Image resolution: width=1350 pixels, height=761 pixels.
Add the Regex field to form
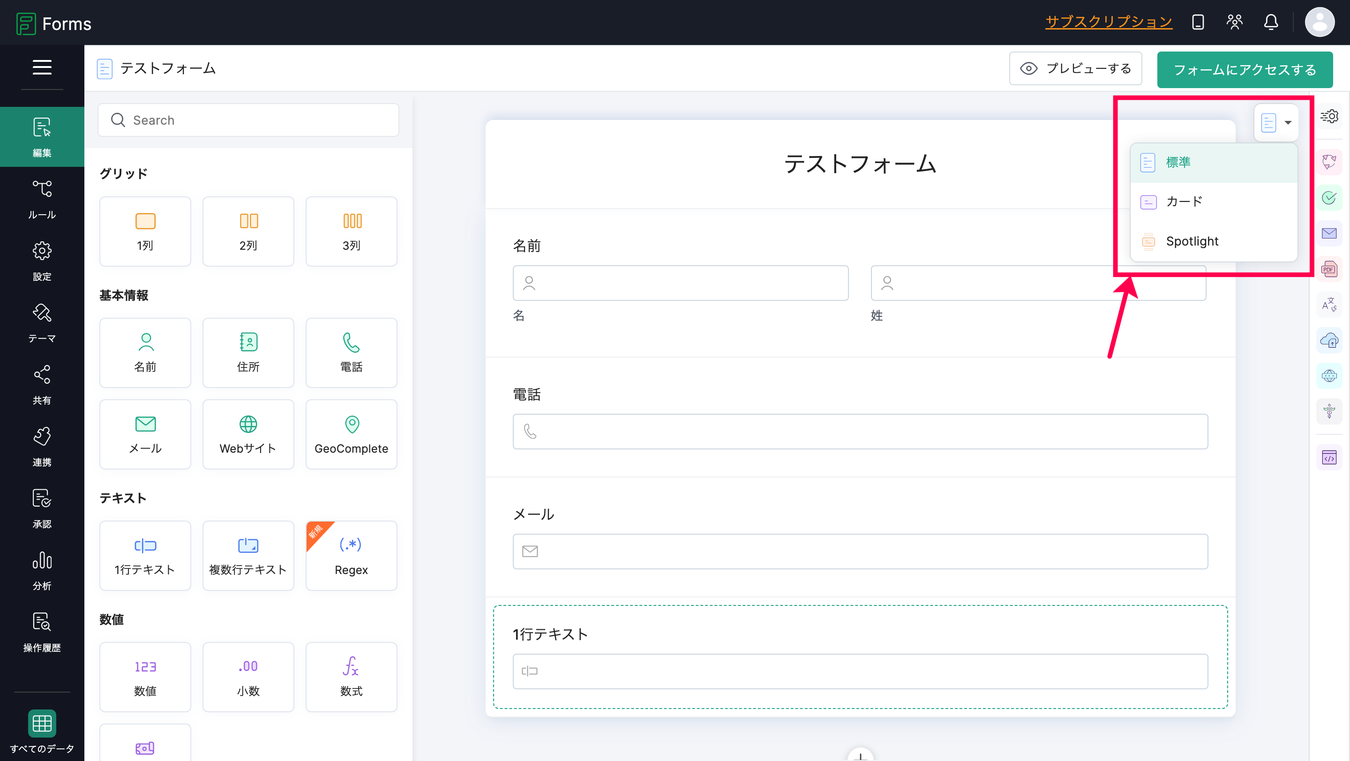[351, 555]
